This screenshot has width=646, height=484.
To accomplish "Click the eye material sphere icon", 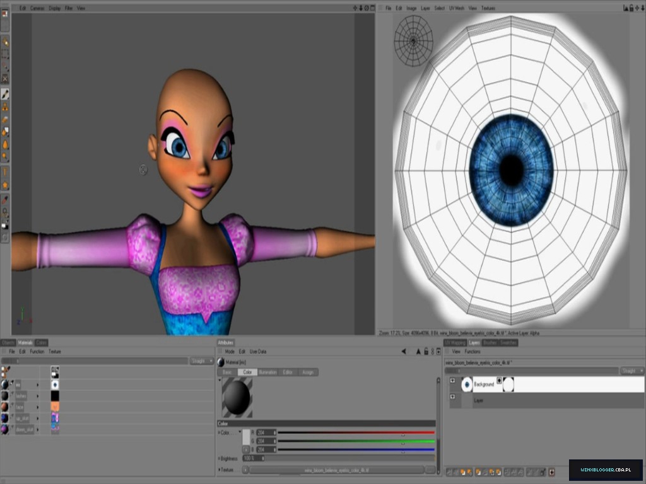I will pos(5,384).
